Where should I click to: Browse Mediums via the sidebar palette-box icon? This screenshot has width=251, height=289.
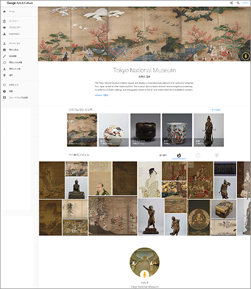5,50
